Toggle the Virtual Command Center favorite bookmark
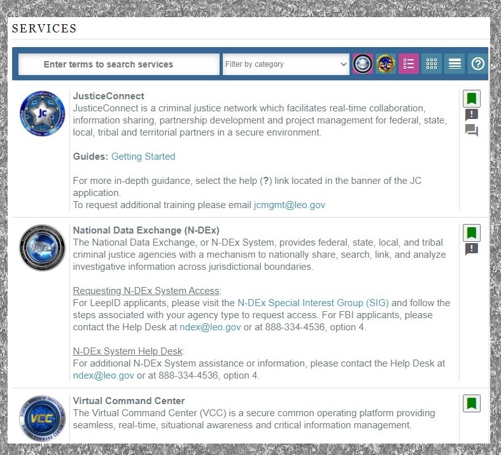Image resolution: width=501 pixels, height=455 pixels. (471, 403)
